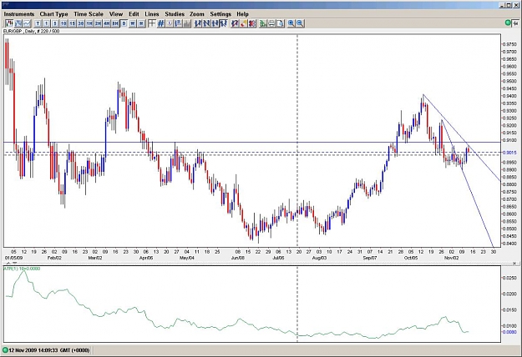Open the View menu
The image size is (522, 357).
[x=116, y=14]
